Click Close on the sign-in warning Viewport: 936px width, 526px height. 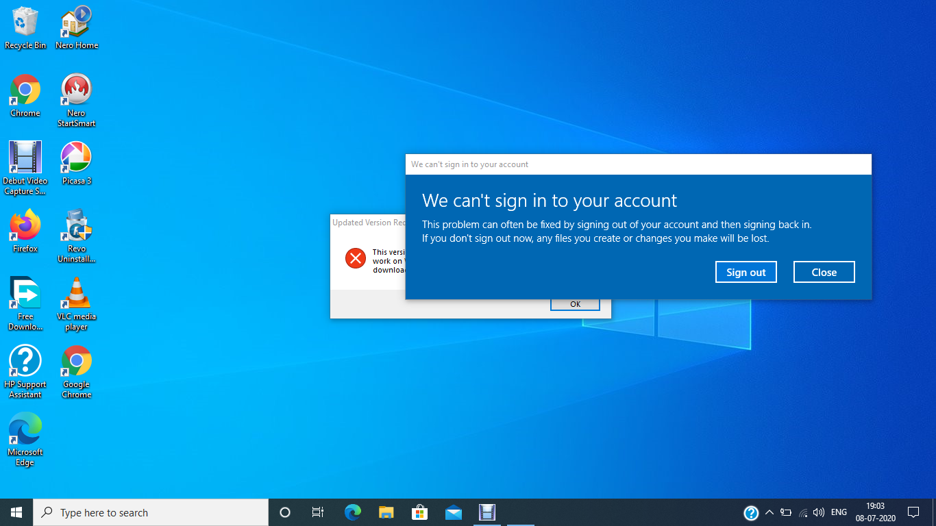824,272
